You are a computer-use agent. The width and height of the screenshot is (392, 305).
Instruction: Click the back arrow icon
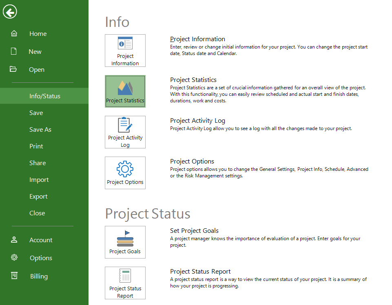(x=10, y=12)
